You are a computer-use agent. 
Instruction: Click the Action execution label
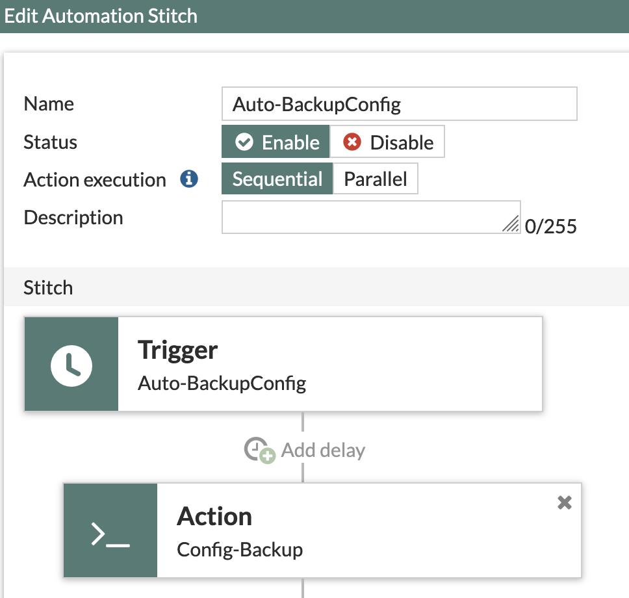(x=95, y=179)
